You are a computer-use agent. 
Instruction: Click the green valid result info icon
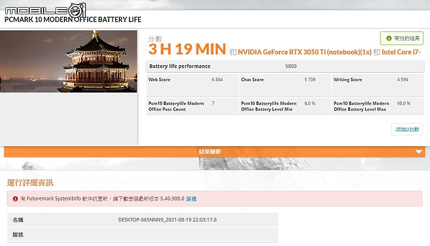coord(389,38)
